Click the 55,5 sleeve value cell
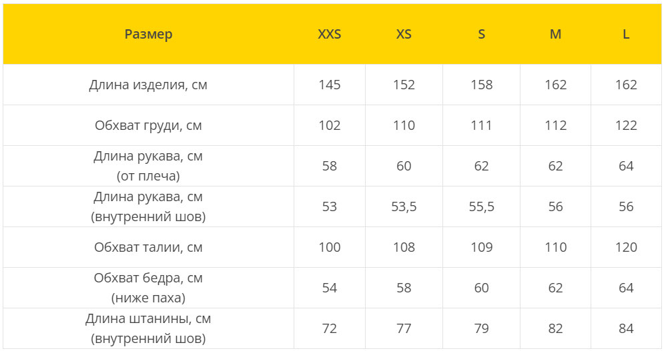 (x=482, y=206)
